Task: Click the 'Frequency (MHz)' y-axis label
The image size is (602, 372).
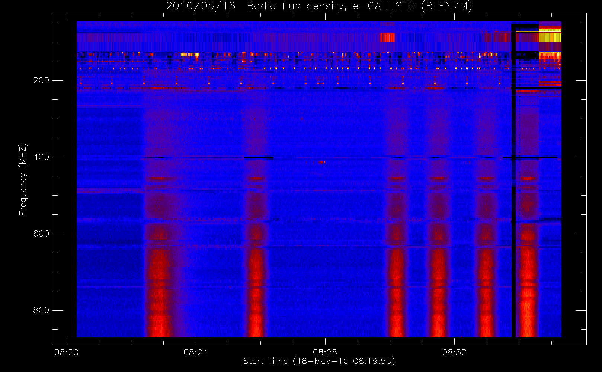Action: [x=23, y=179]
